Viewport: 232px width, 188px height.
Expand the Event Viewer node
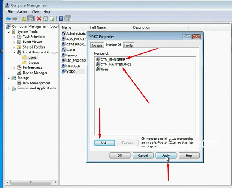(x=14, y=42)
